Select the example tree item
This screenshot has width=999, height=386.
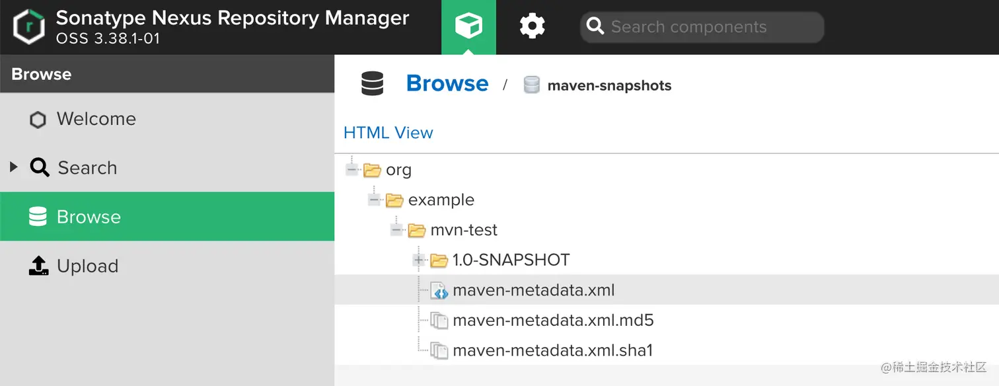[x=441, y=200]
